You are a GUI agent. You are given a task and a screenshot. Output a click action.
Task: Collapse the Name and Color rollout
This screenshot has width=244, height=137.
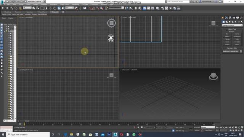click(x=232, y=48)
